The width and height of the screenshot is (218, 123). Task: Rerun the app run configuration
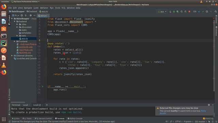point(170,12)
